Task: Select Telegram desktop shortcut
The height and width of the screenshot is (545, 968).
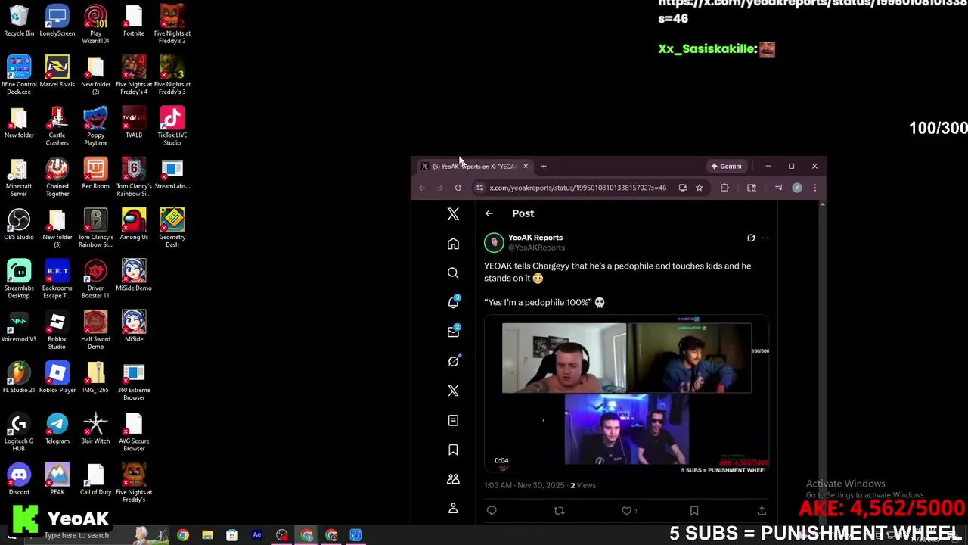Action: tap(57, 428)
